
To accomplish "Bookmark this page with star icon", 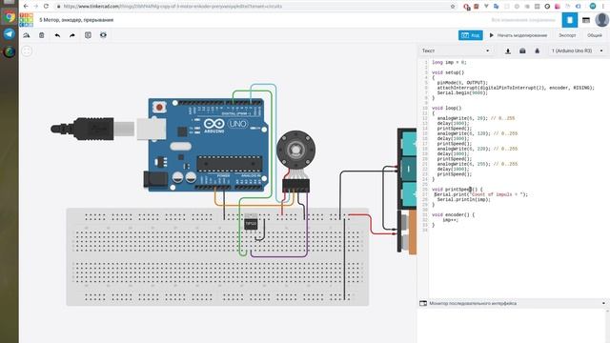I will point(453,7).
